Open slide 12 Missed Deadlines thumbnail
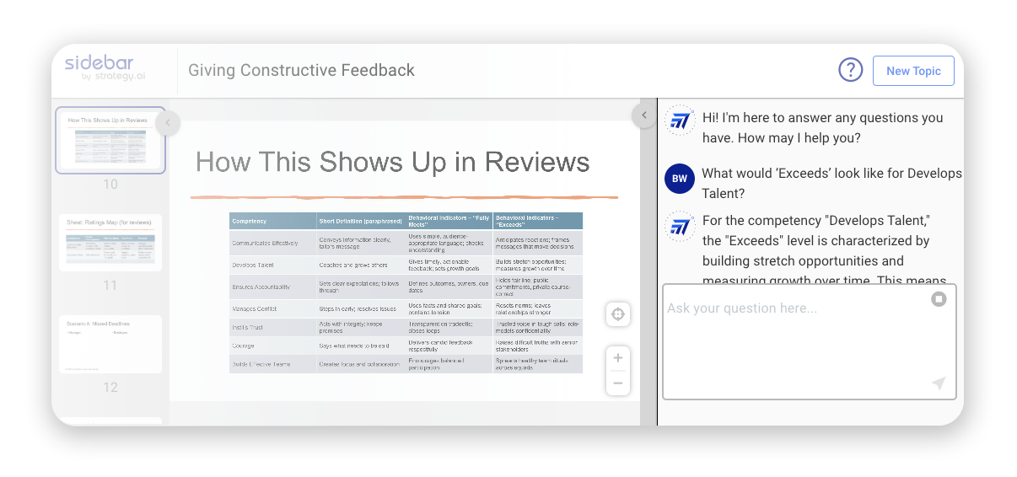 point(110,344)
